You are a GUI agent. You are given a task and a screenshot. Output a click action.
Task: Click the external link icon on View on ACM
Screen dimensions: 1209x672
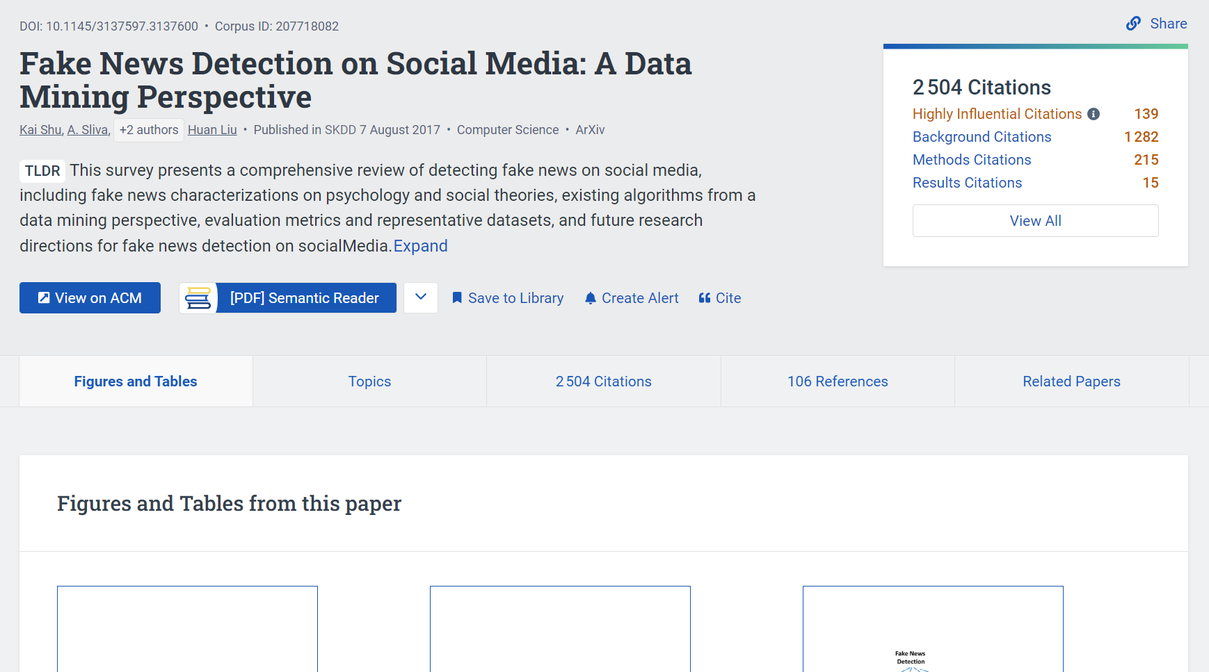(x=44, y=298)
